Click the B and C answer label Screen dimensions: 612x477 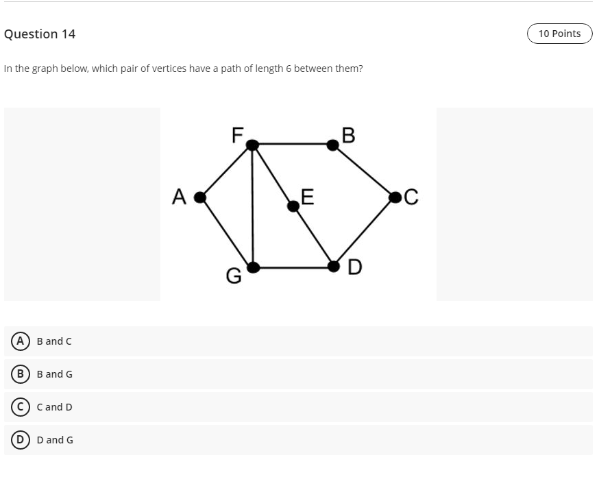[x=53, y=341]
